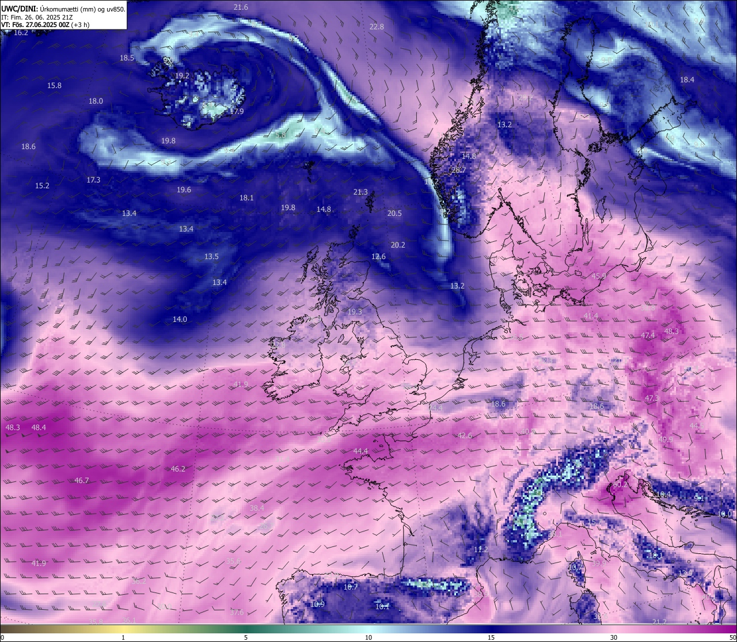Click the 46.7 value label
737x642 pixels.
82,480
